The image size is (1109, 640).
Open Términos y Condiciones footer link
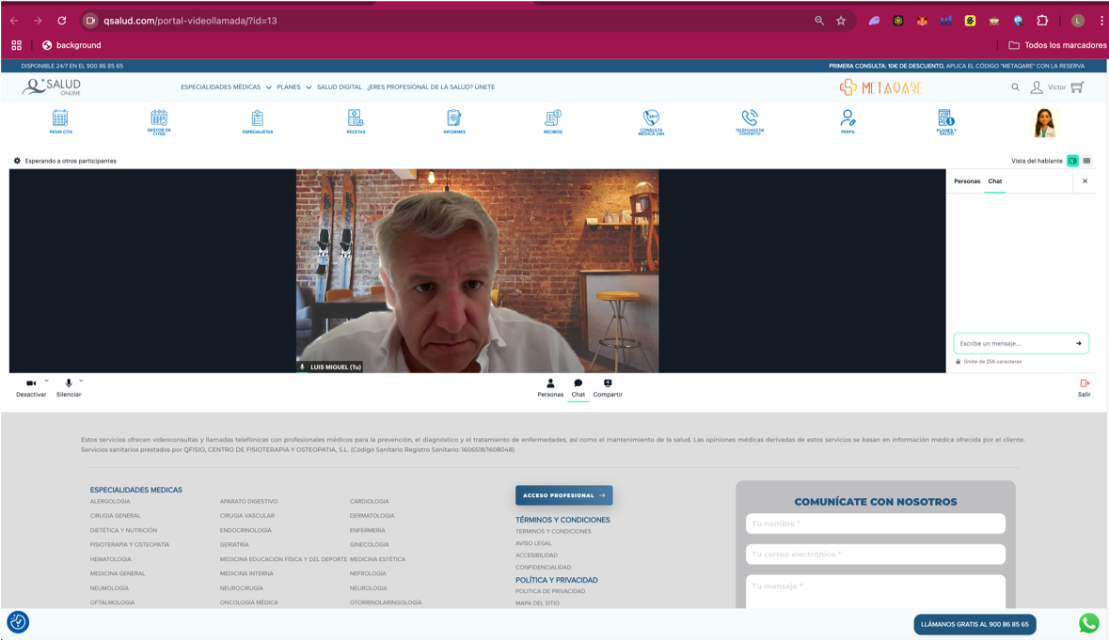coord(553,531)
